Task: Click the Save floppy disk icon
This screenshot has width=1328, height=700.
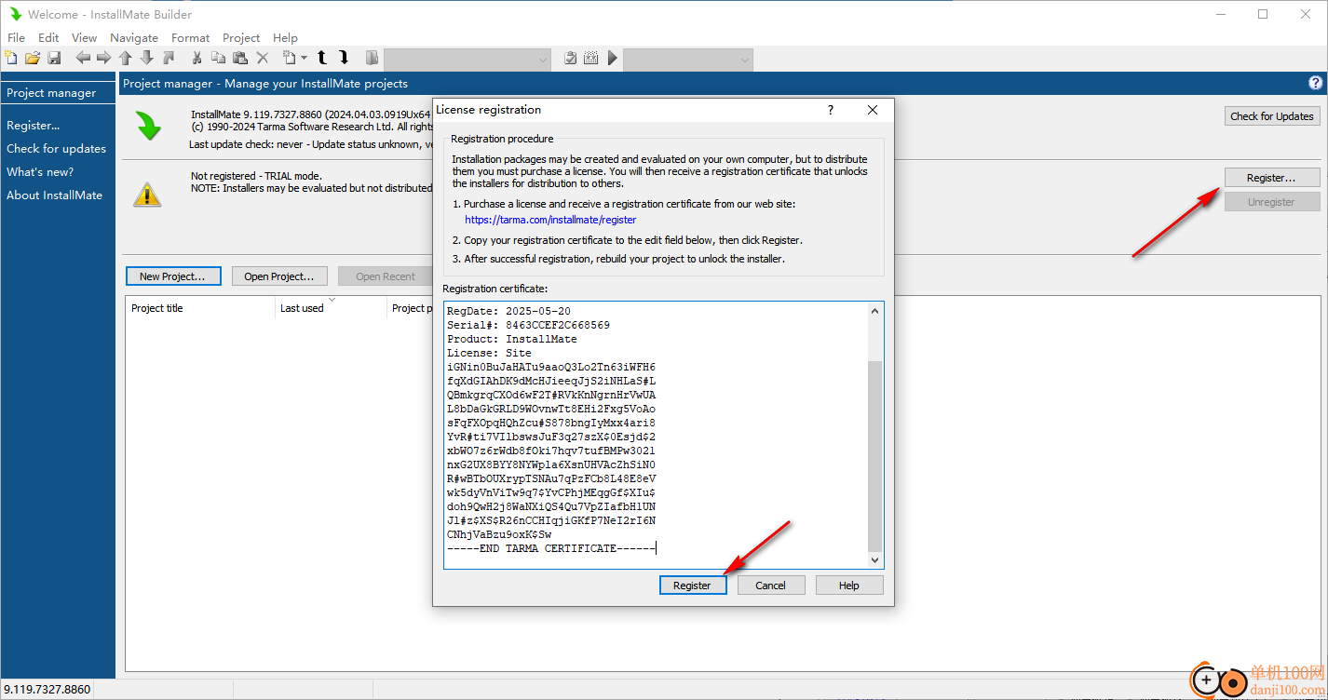Action: pos(54,58)
